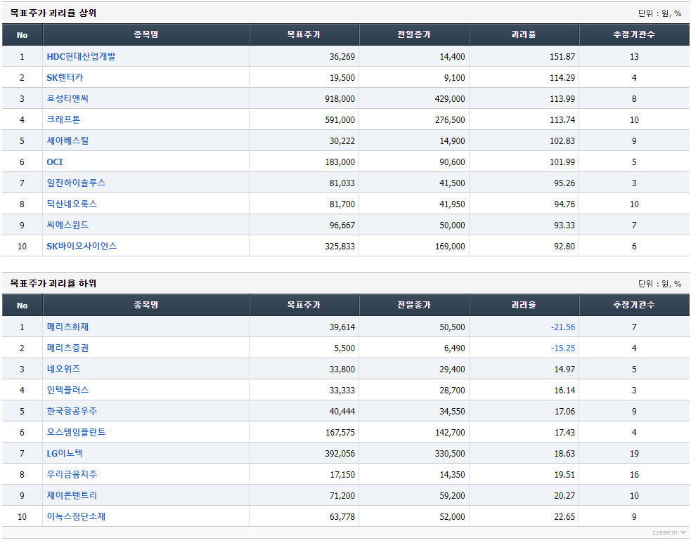Select the 325,833 target price cell
Screen dimensions: 698x543
[x=340, y=247]
